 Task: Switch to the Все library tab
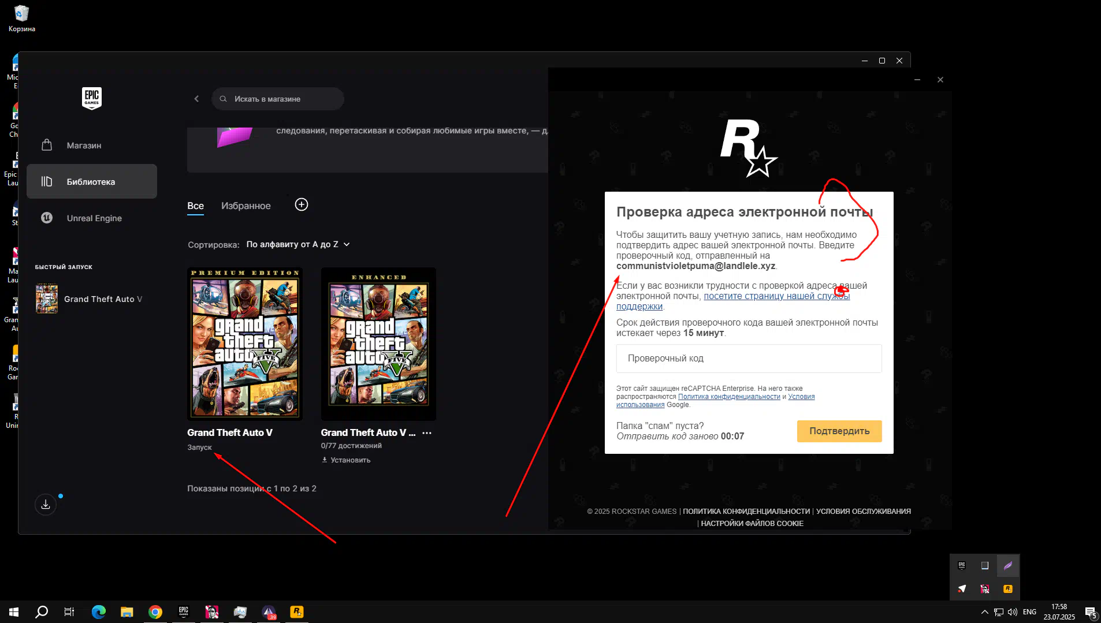pos(195,206)
